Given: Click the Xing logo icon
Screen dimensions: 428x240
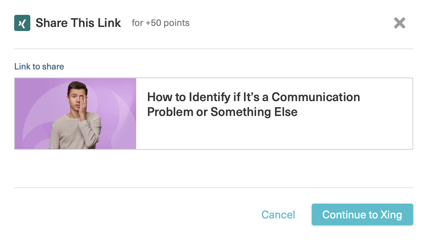Looking at the screenshot, I should coord(22,23).
